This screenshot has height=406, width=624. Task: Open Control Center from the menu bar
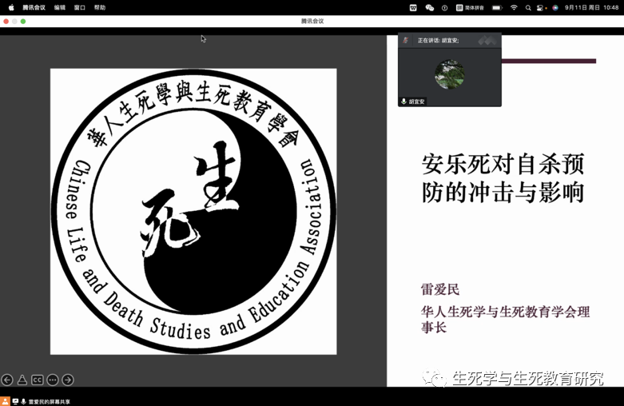pos(540,7)
